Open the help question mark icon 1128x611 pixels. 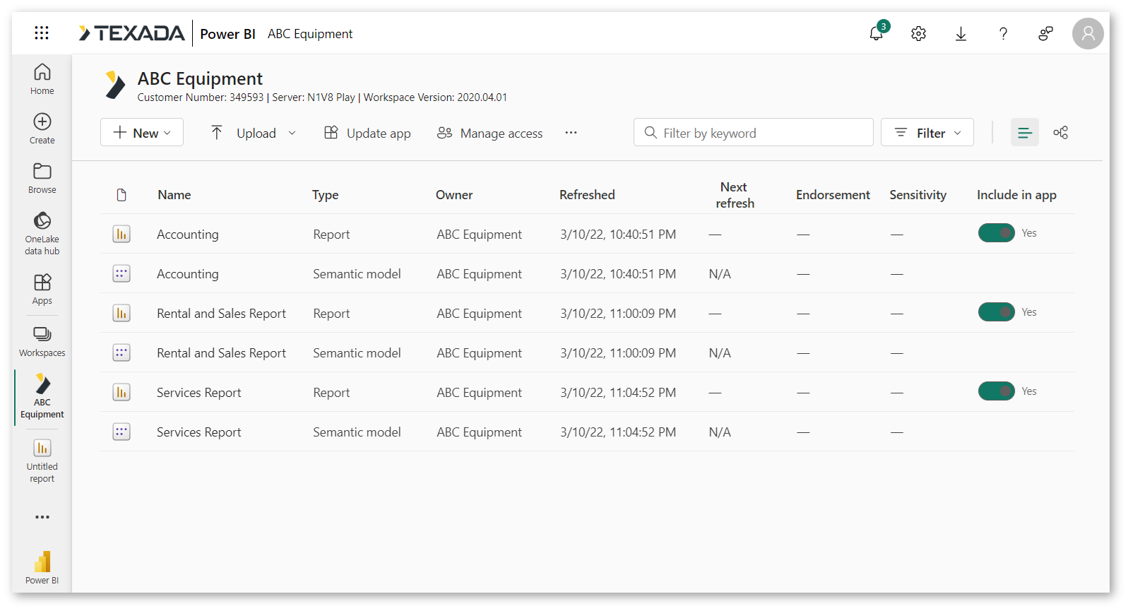(1003, 33)
